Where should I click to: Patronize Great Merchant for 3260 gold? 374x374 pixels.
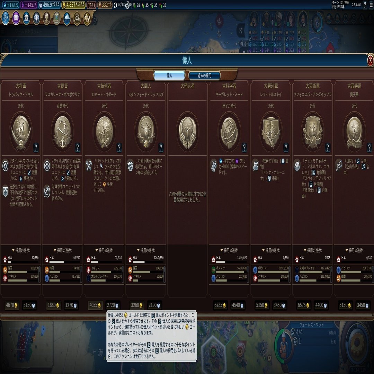[x=137, y=305]
